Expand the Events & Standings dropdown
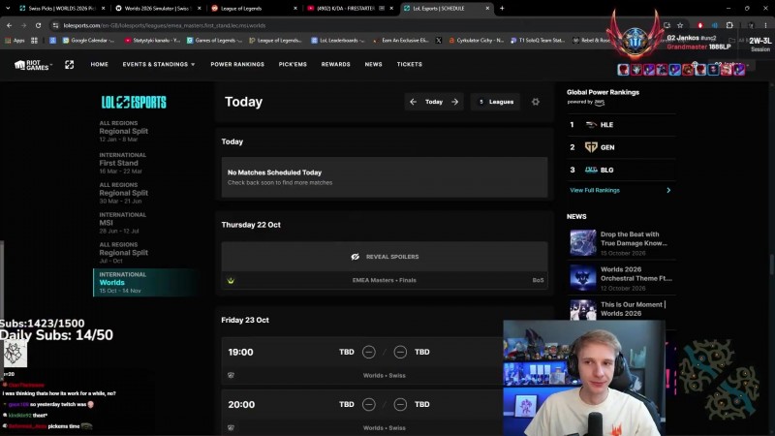 159,64
